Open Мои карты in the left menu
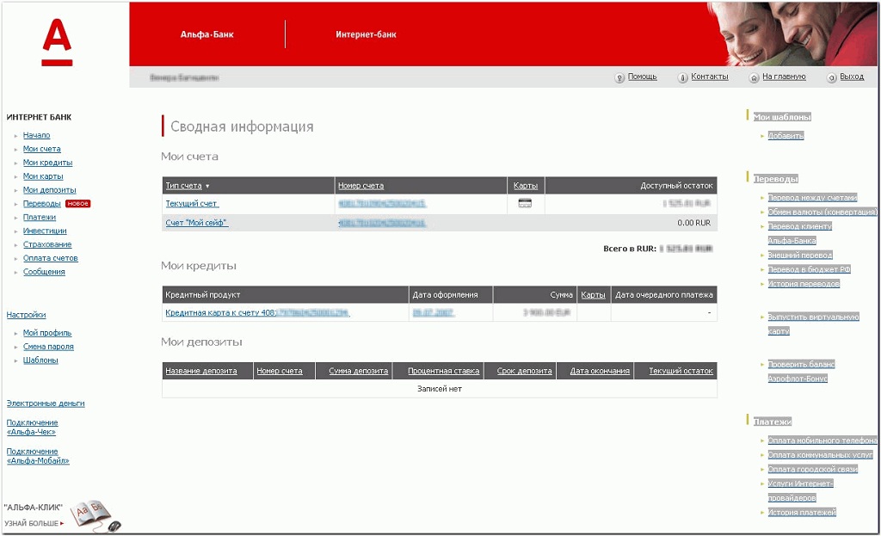 [43, 176]
